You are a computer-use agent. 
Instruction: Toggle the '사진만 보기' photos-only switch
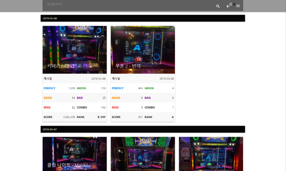click(x=232, y=4)
